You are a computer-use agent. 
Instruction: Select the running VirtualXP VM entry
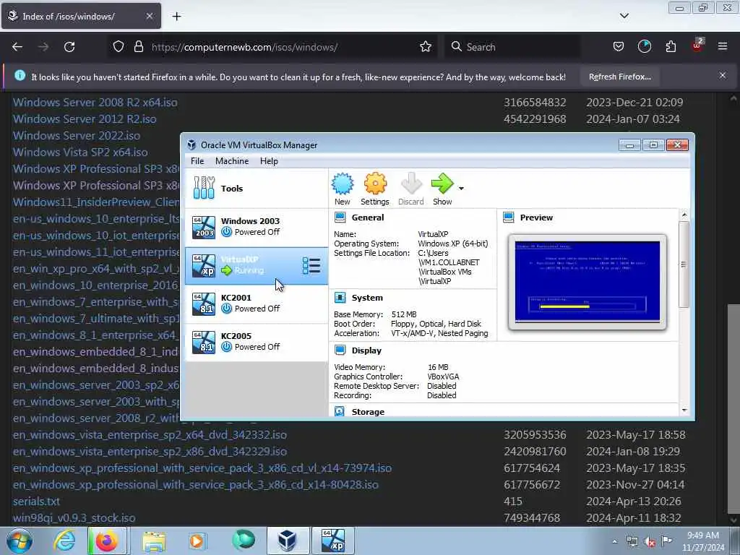click(257, 266)
